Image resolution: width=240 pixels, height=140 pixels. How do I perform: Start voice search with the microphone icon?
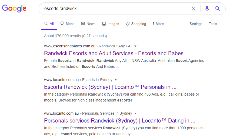coord(207,9)
